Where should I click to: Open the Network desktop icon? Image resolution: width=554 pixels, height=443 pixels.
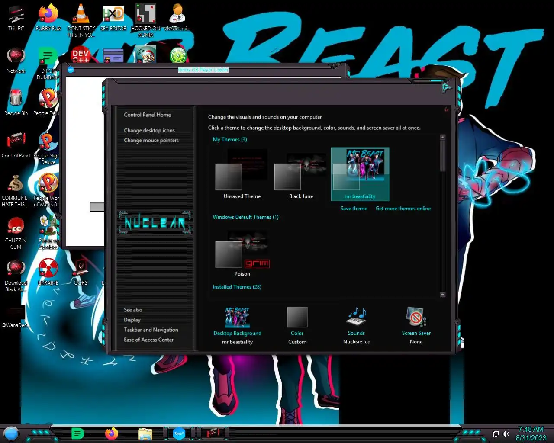pyautogui.click(x=16, y=61)
